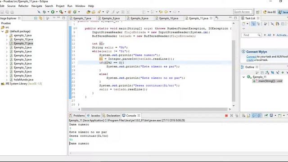
Task: Click the editor vertical scrollbar thumb
Action: point(234,71)
